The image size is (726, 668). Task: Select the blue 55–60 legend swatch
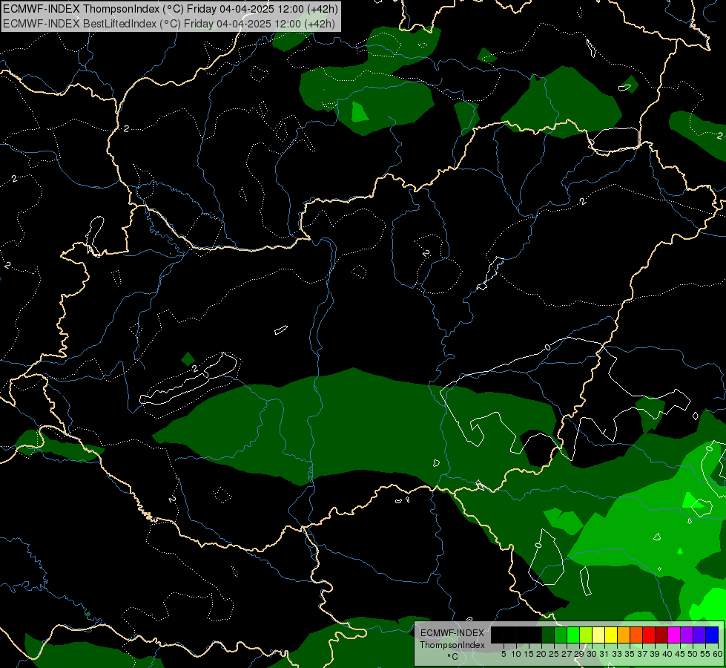(x=712, y=635)
